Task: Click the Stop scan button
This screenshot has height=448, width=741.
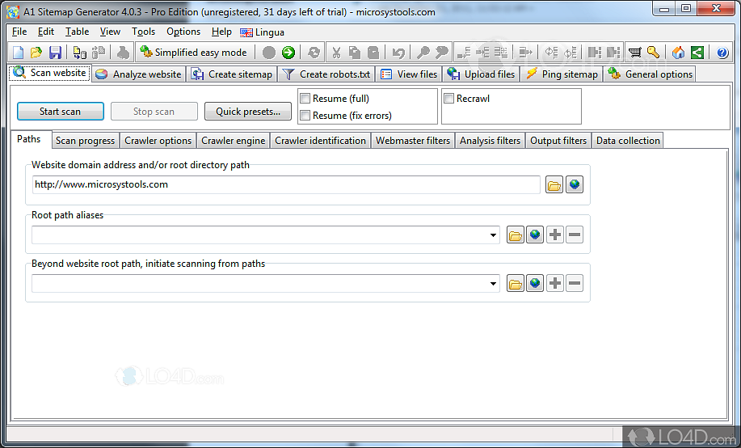Action: (x=154, y=112)
